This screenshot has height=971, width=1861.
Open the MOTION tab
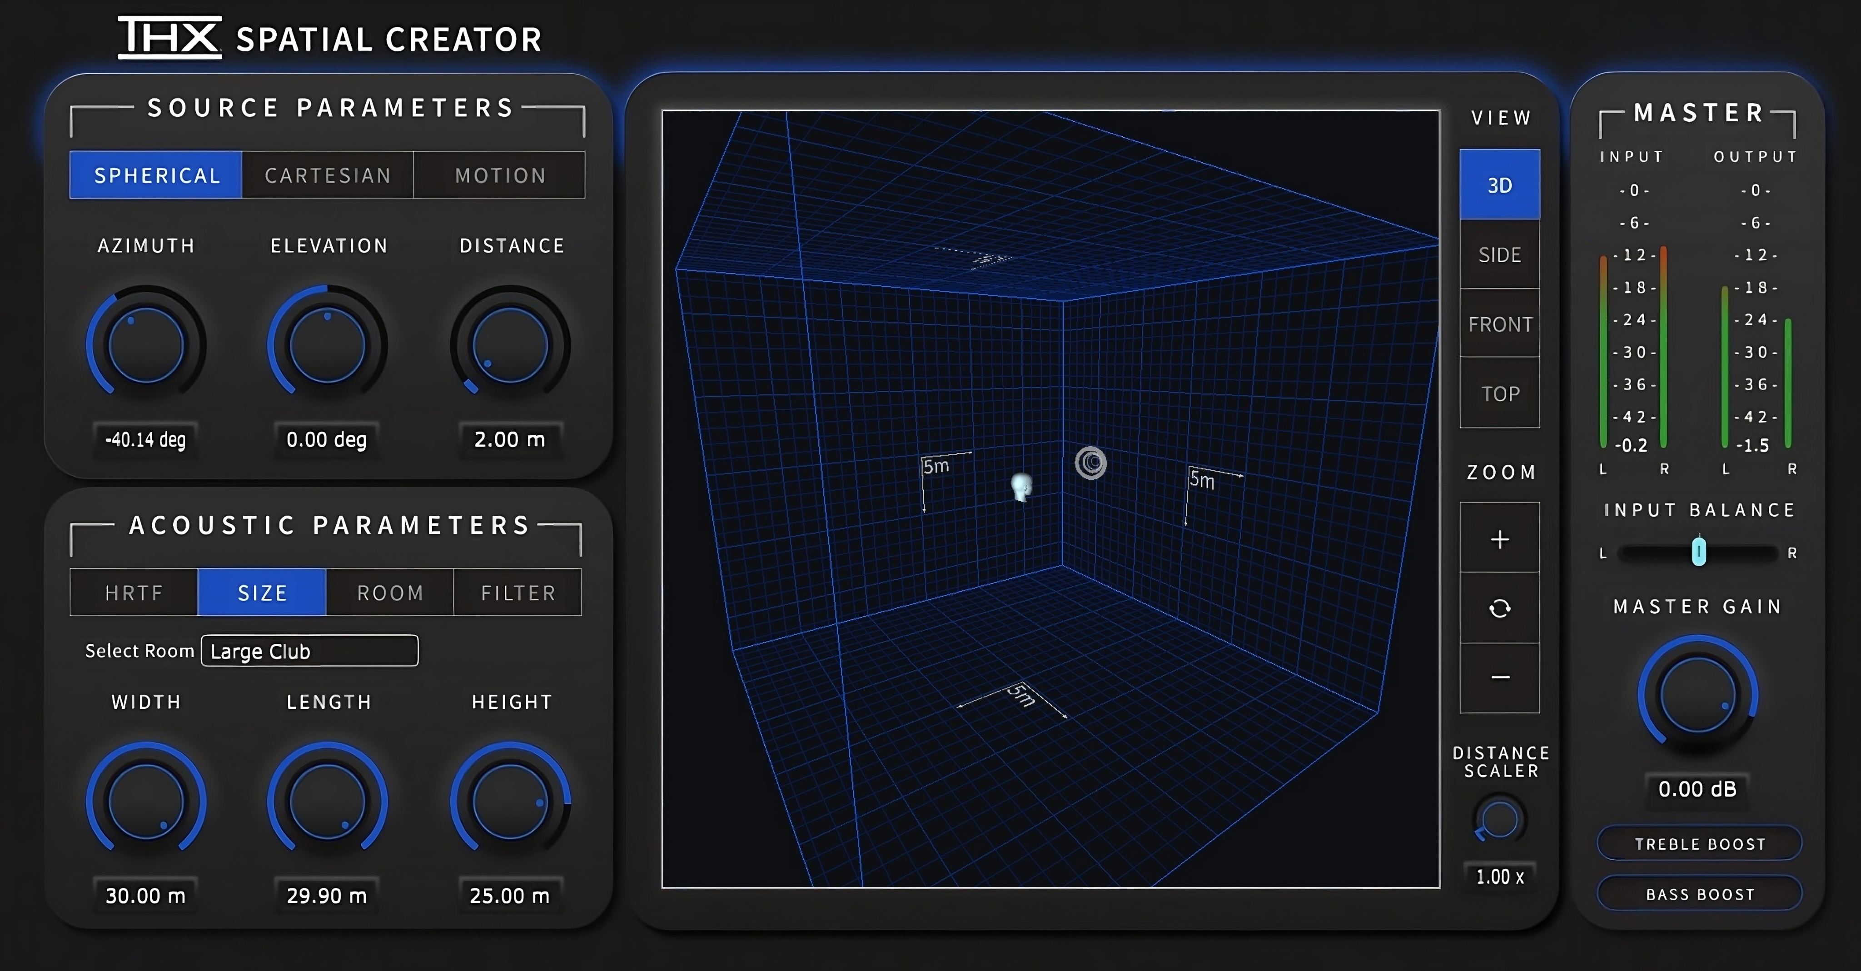500,175
